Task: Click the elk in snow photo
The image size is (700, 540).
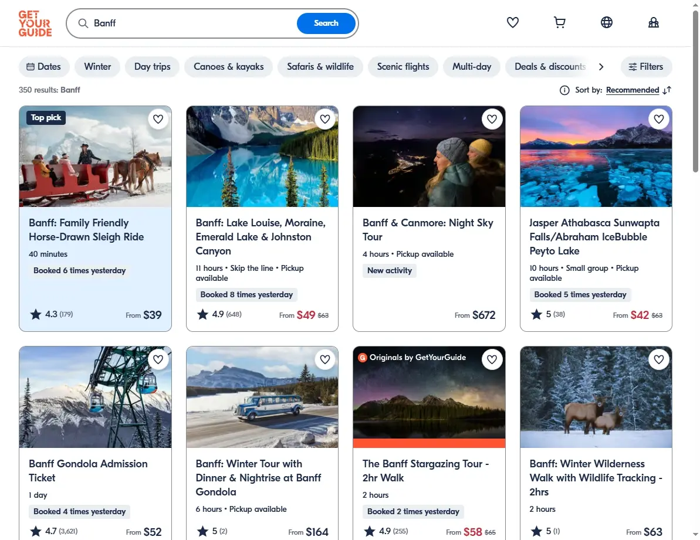Action: [596, 397]
